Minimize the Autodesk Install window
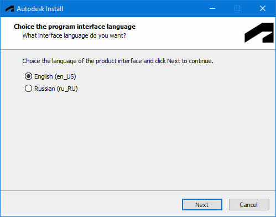 point(212,8)
